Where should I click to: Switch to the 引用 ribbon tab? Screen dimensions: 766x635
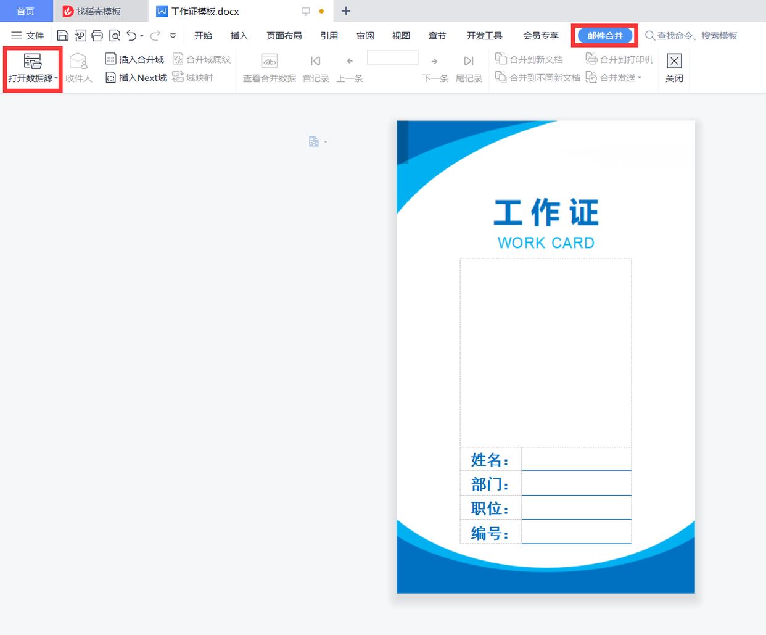click(329, 36)
